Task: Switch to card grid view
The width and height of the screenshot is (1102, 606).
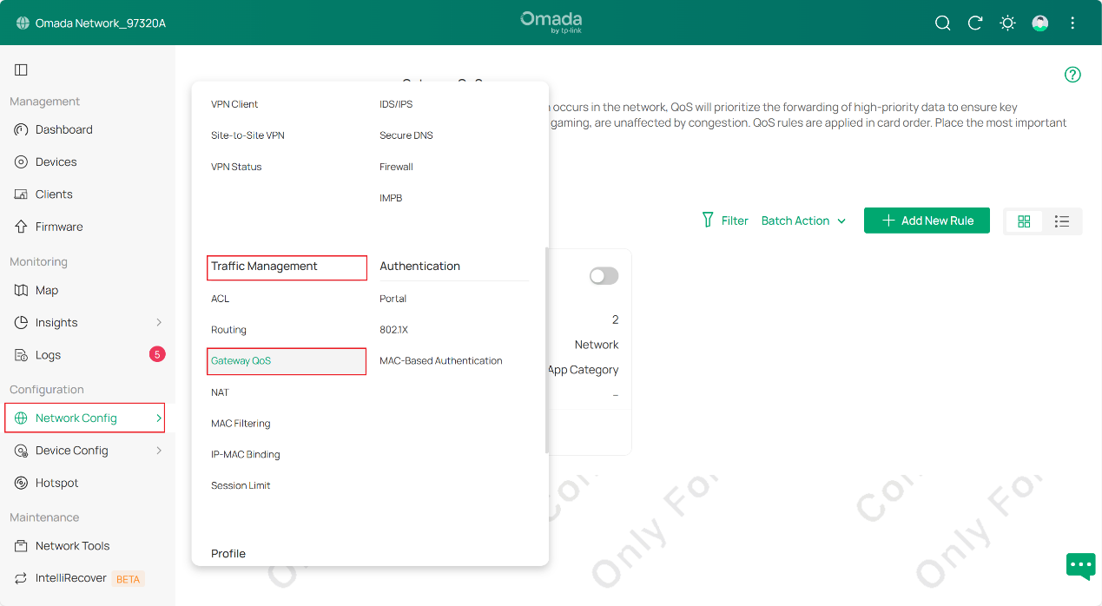Action: 1024,221
